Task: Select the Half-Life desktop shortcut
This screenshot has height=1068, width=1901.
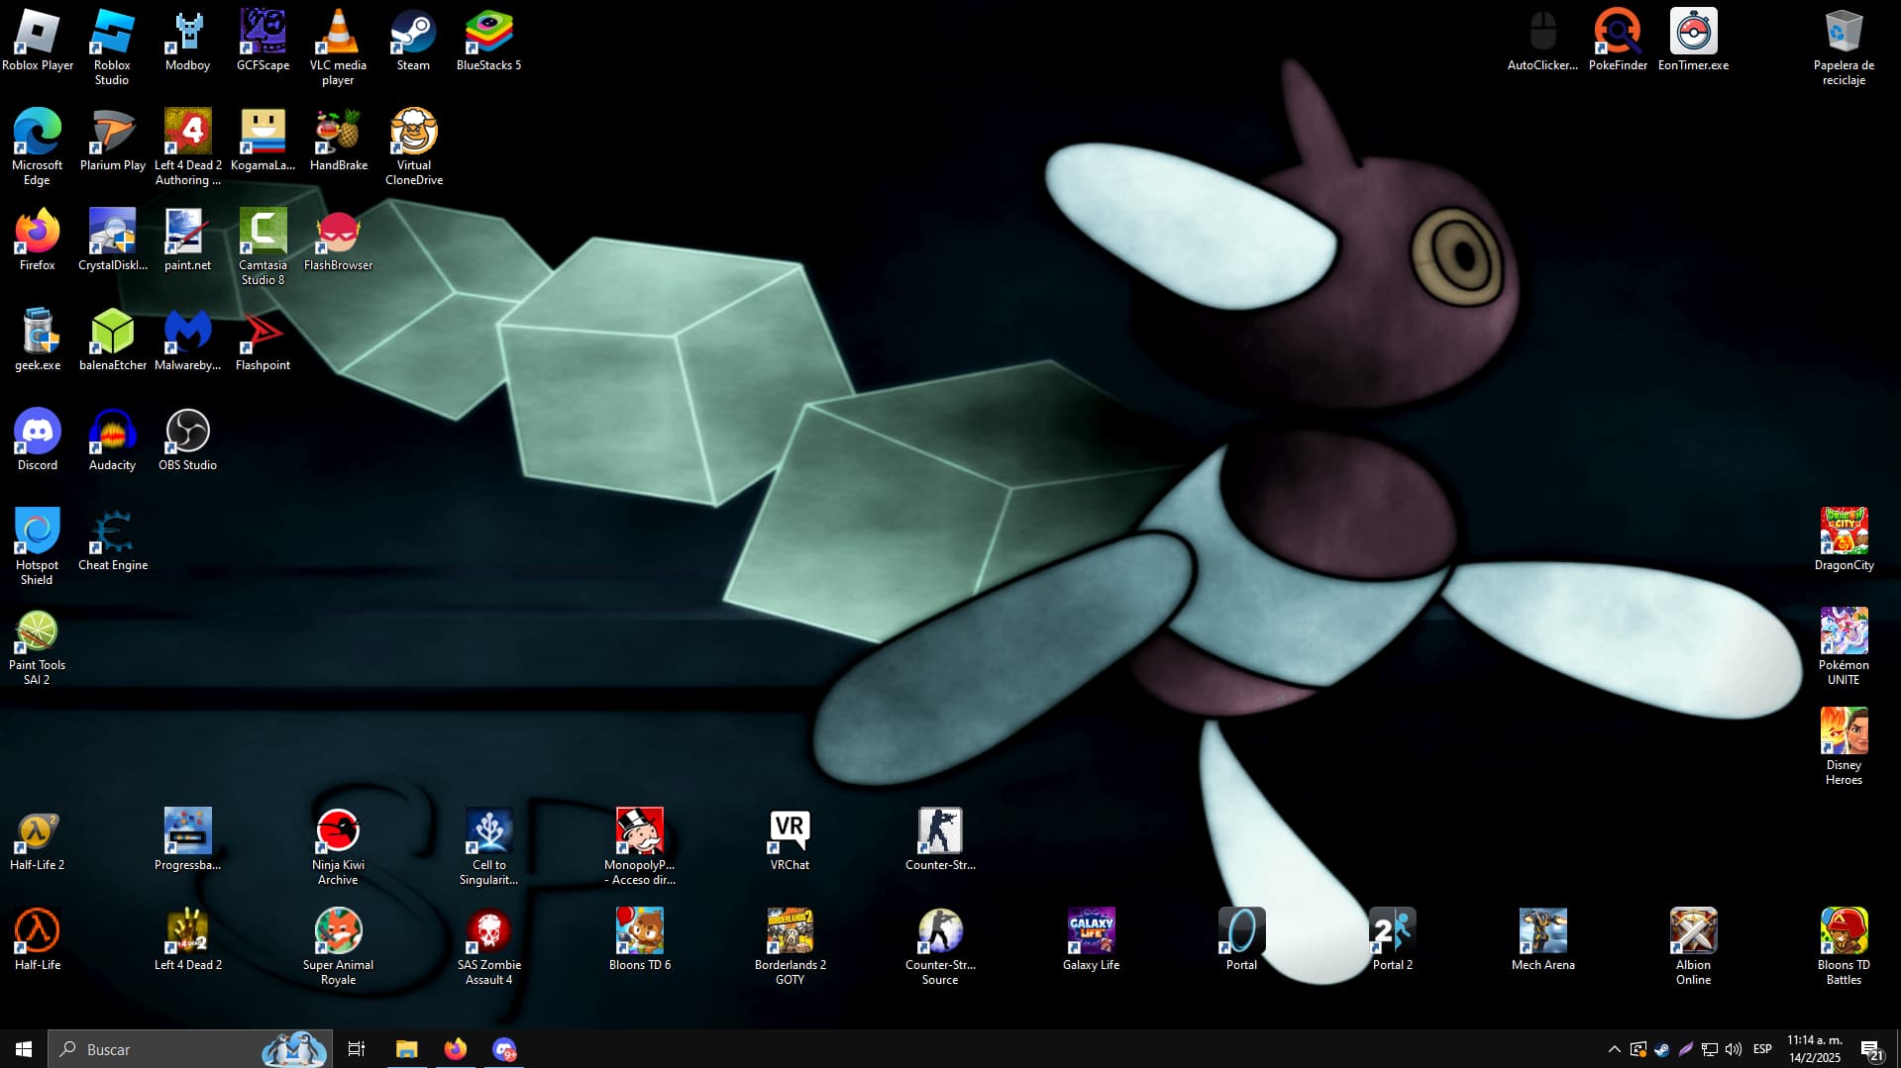Action: click(x=37, y=939)
